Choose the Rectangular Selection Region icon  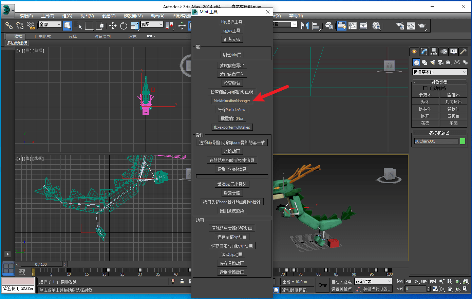89,25
